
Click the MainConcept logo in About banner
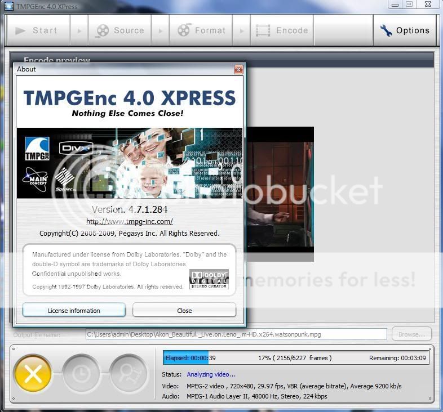click(36, 180)
